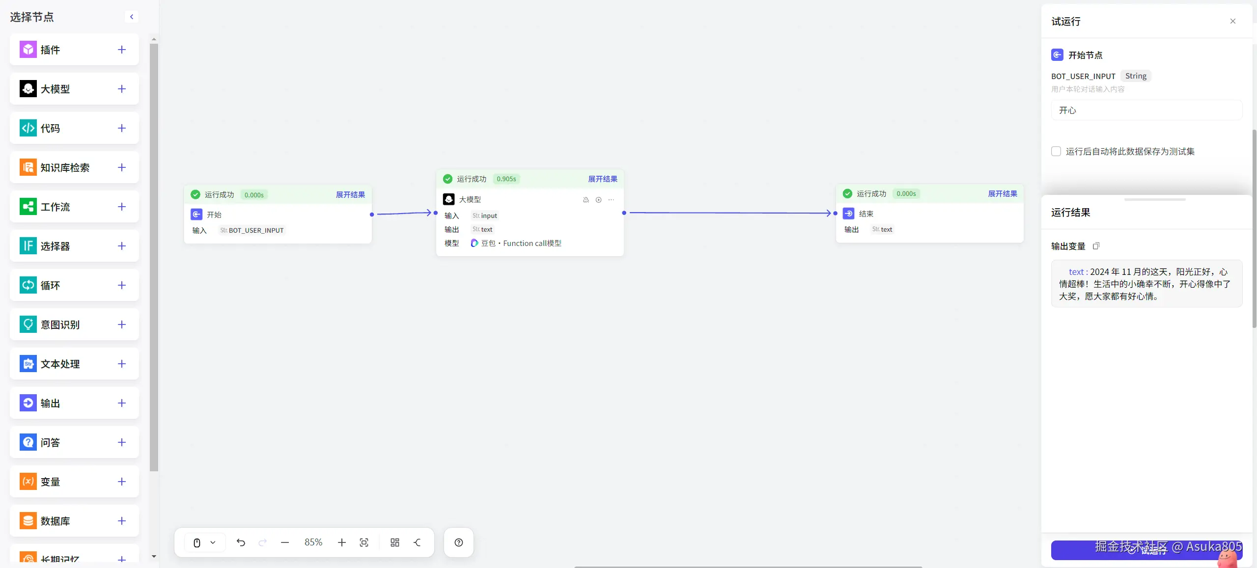Select the 意图识别 node item

59,325
